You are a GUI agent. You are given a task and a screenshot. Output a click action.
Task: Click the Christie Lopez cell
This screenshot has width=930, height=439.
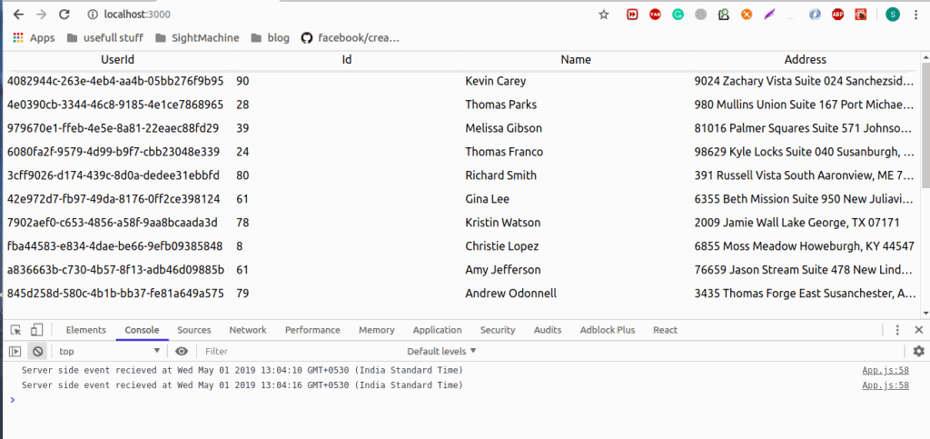502,245
